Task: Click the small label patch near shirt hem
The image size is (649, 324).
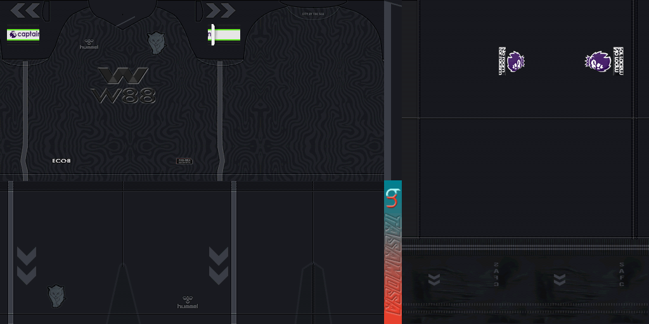Action: (184, 161)
